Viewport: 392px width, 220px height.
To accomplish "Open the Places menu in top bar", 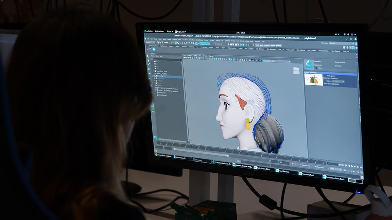I will pyautogui.click(x=170, y=32).
